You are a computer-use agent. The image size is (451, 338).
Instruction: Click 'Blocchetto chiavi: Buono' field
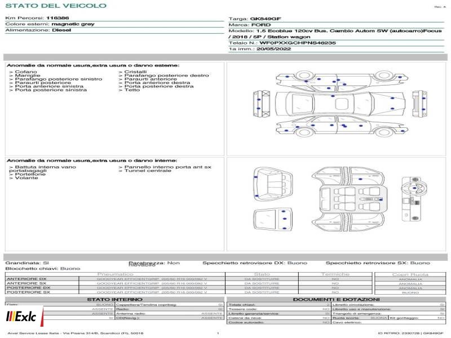43,269
